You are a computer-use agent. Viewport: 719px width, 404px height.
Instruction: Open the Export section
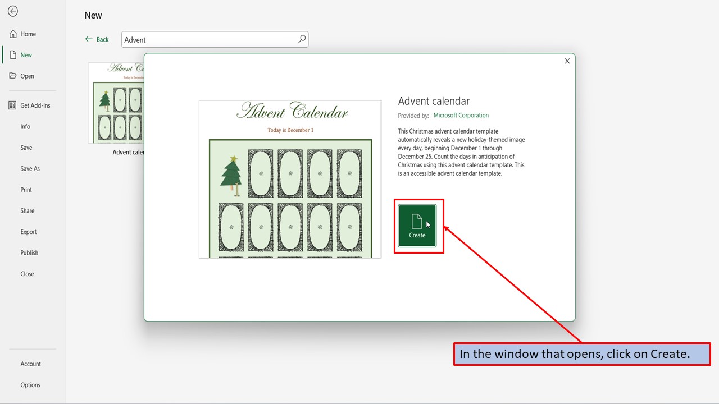(28, 231)
